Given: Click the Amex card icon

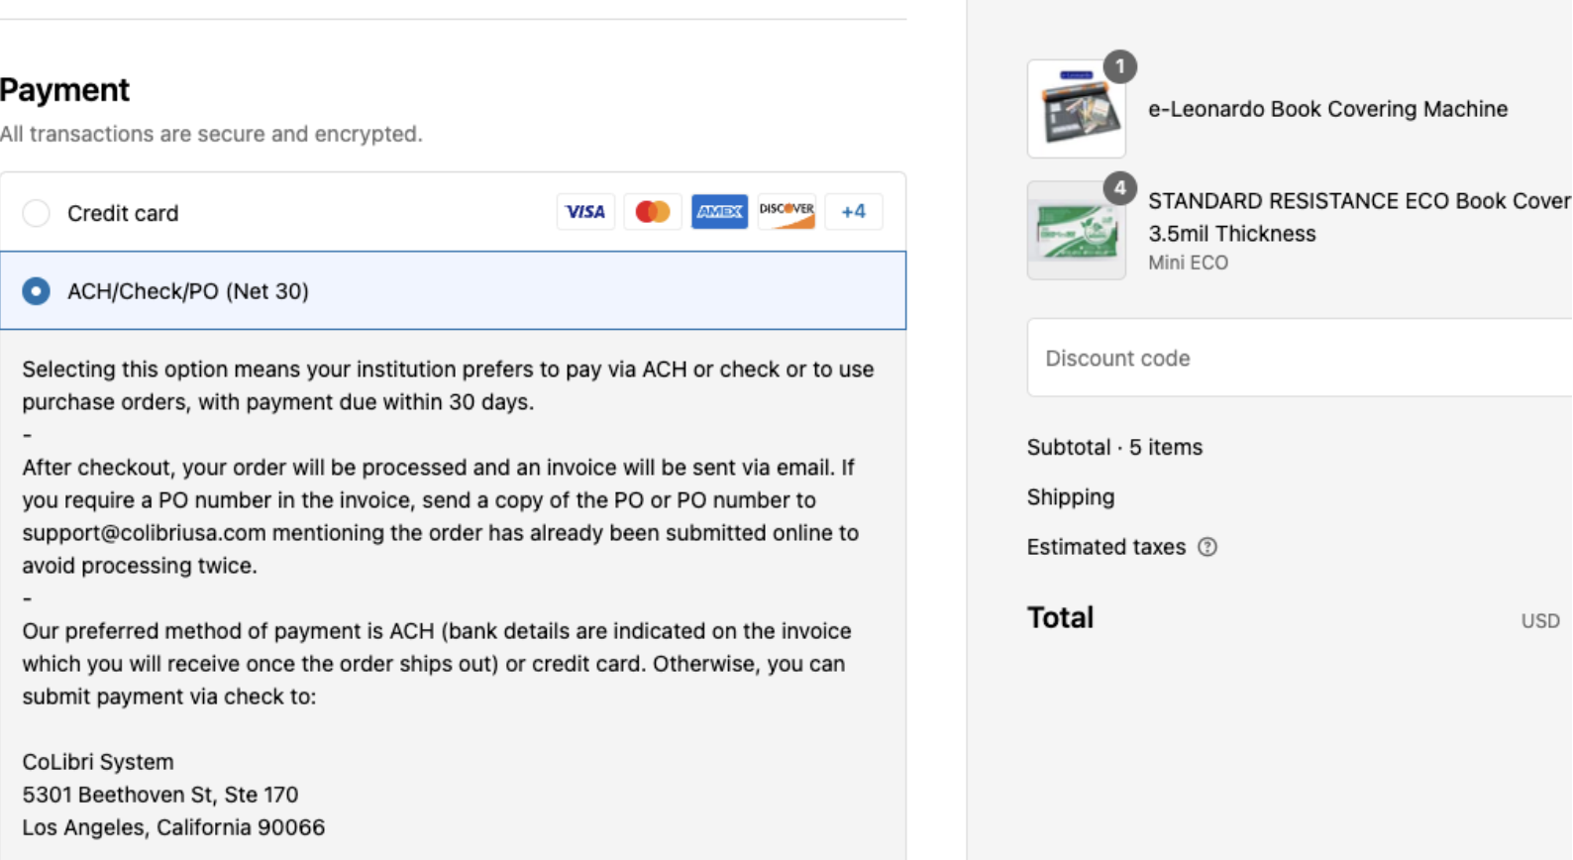Looking at the screenshot, I should point(720,212).
